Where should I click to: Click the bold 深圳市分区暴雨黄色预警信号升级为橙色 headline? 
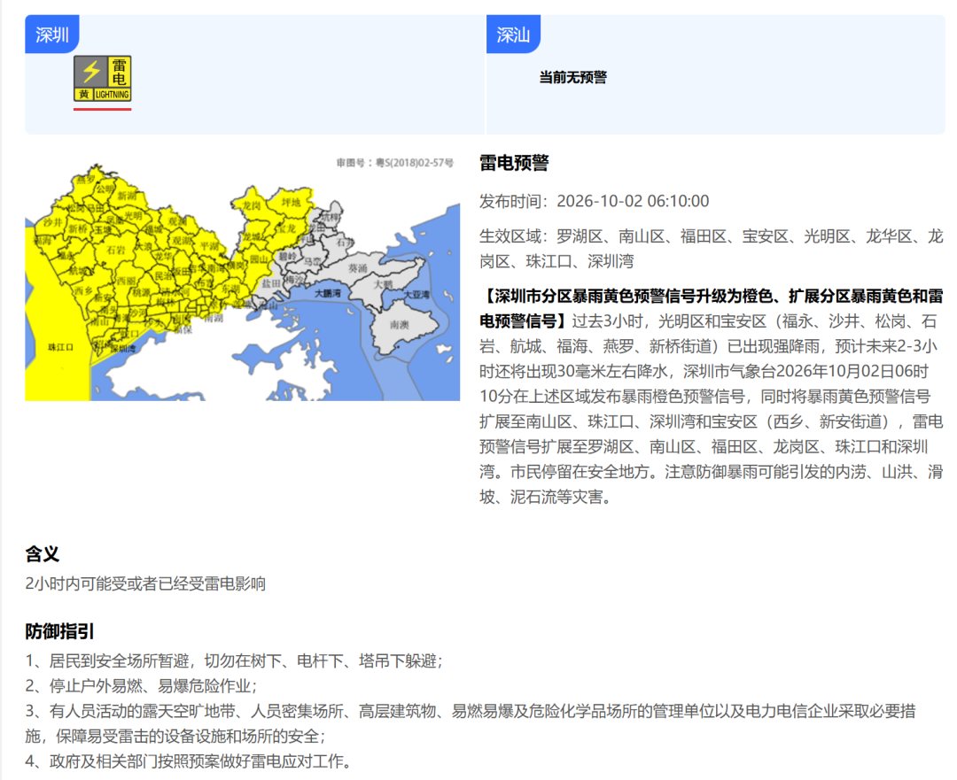[x=711, y=309]
